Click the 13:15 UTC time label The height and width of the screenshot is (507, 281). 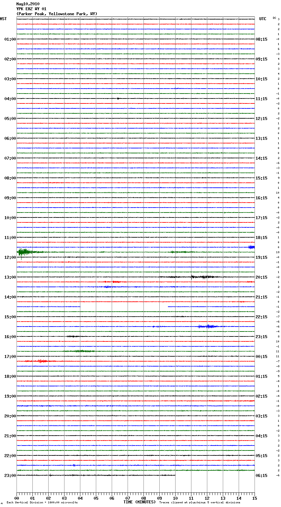tap(261, 138)
